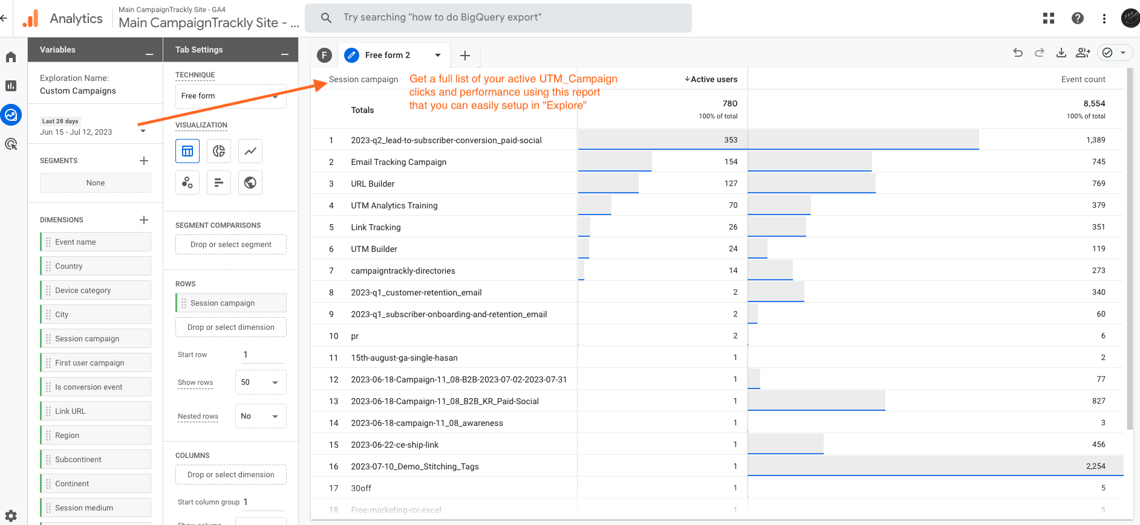Add a new exploration tab
This screenshot has height=525, width=1140.
coord(465,56)
